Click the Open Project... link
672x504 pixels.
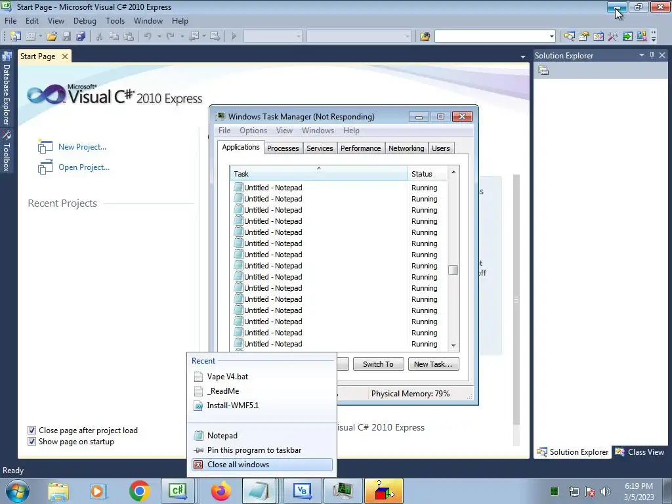click(84, 167)
